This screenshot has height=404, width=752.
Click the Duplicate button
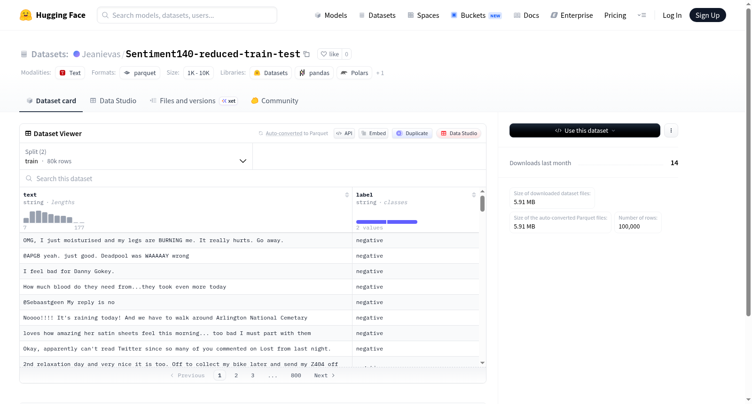(412, 133)
